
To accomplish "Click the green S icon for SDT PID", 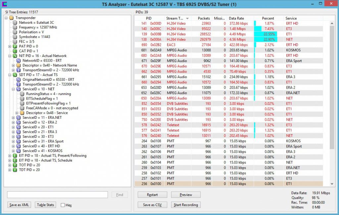I will coord(15,75).
